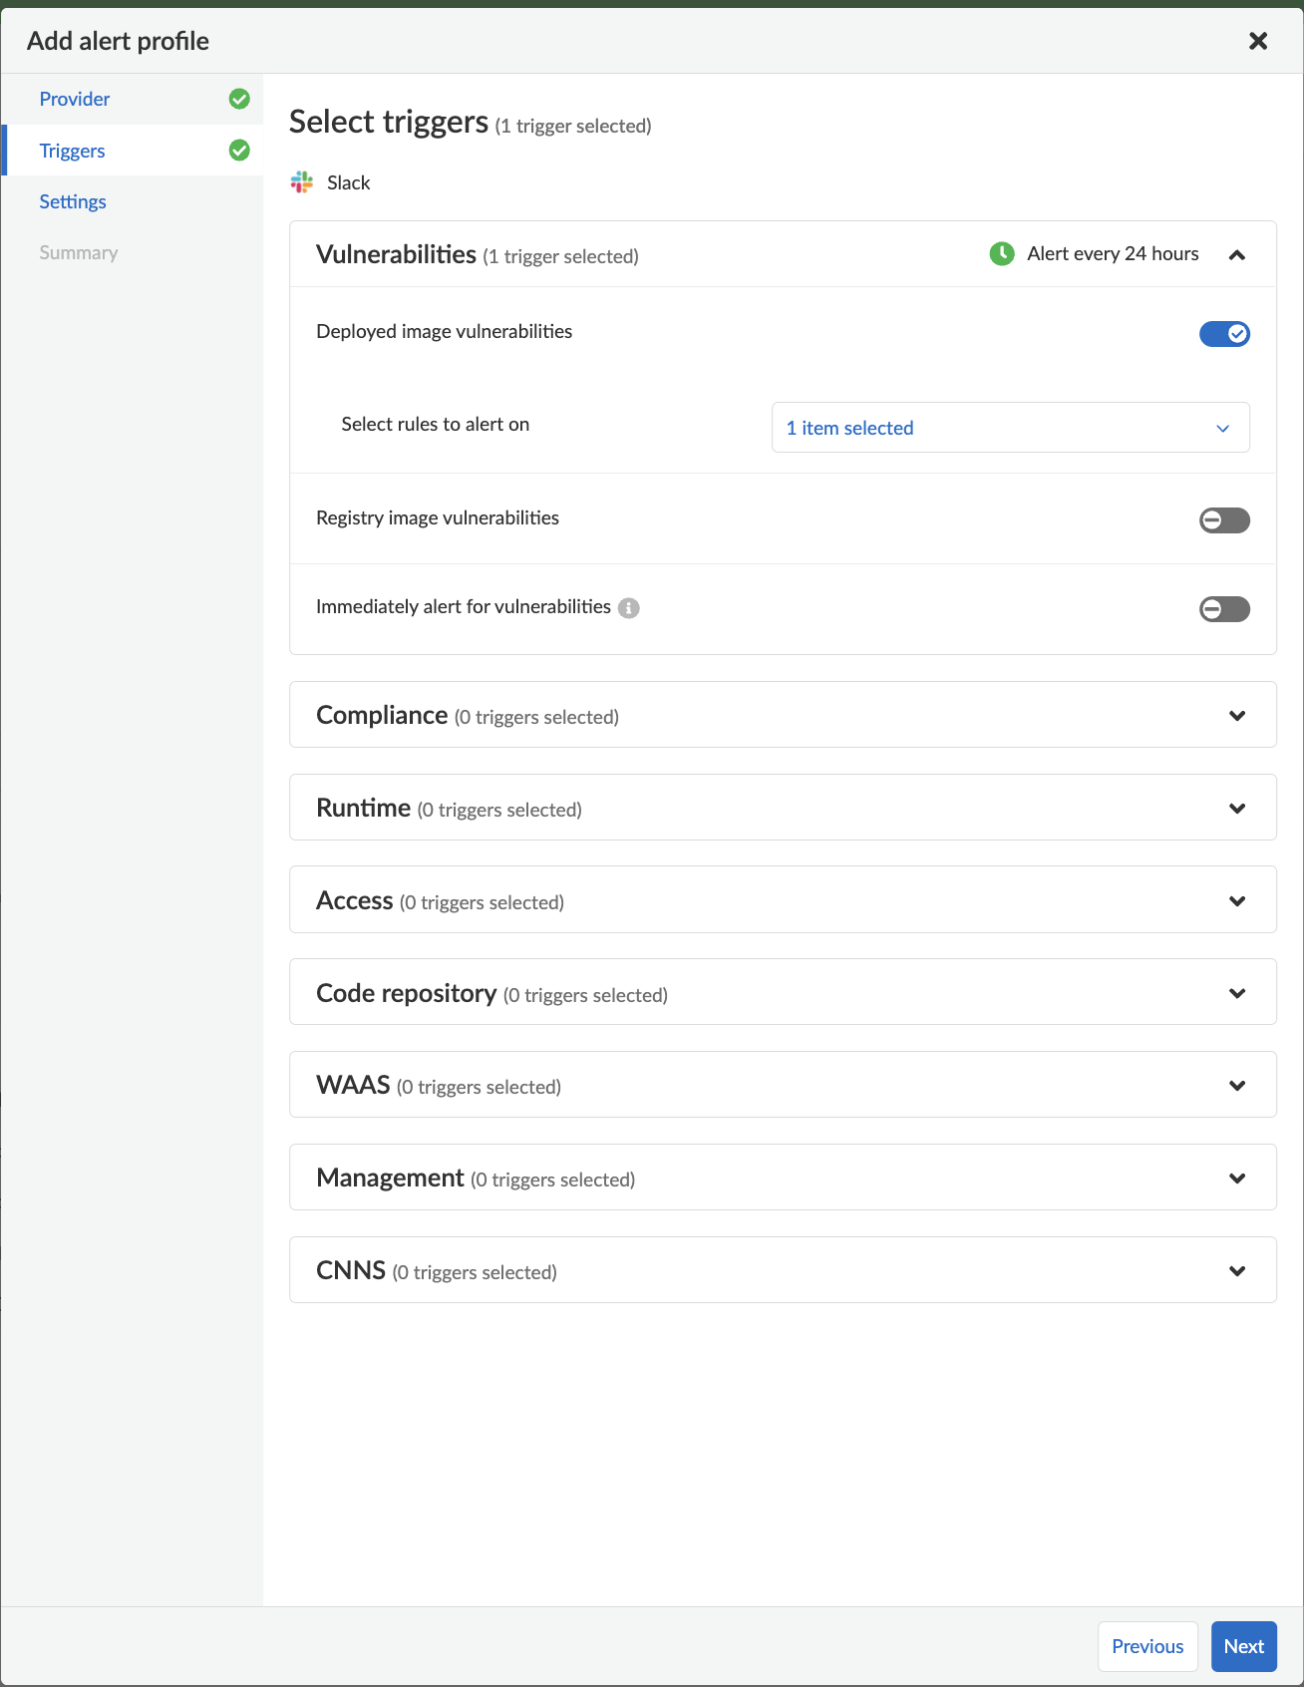
Task: Open the '1 item selected' rules dropdown
Action: pos(1011,428)
